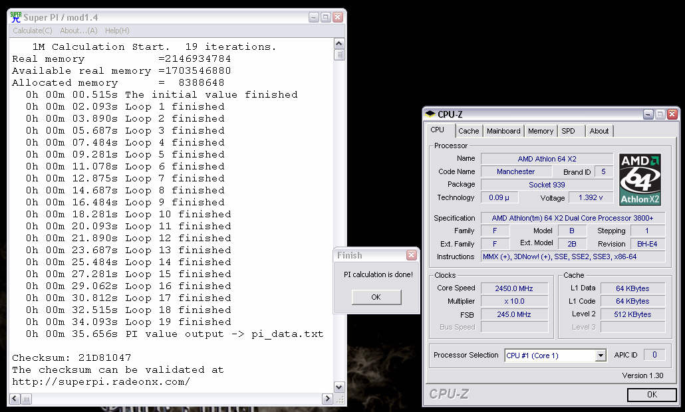
Task: Select the CPU tab in CPU-Z
Action: [x=438, y=130]
